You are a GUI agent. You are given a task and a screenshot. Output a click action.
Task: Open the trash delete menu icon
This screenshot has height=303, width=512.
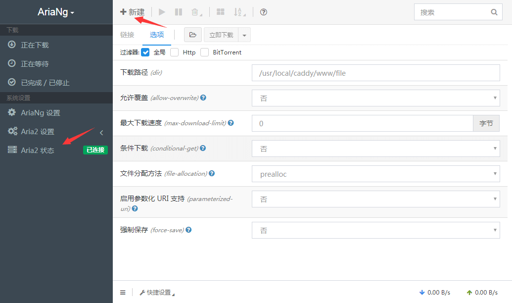point(196,12)
